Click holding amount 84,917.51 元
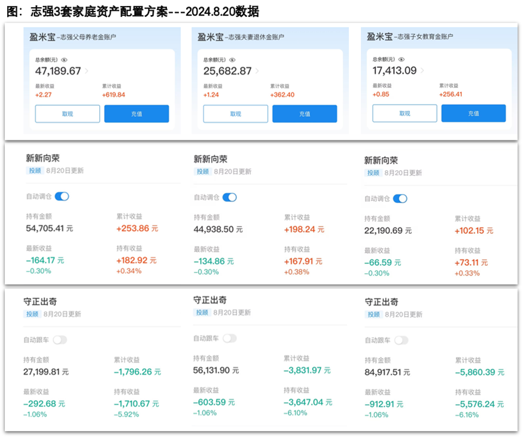The height and width of the screenshot is (439, 523). 388,372
